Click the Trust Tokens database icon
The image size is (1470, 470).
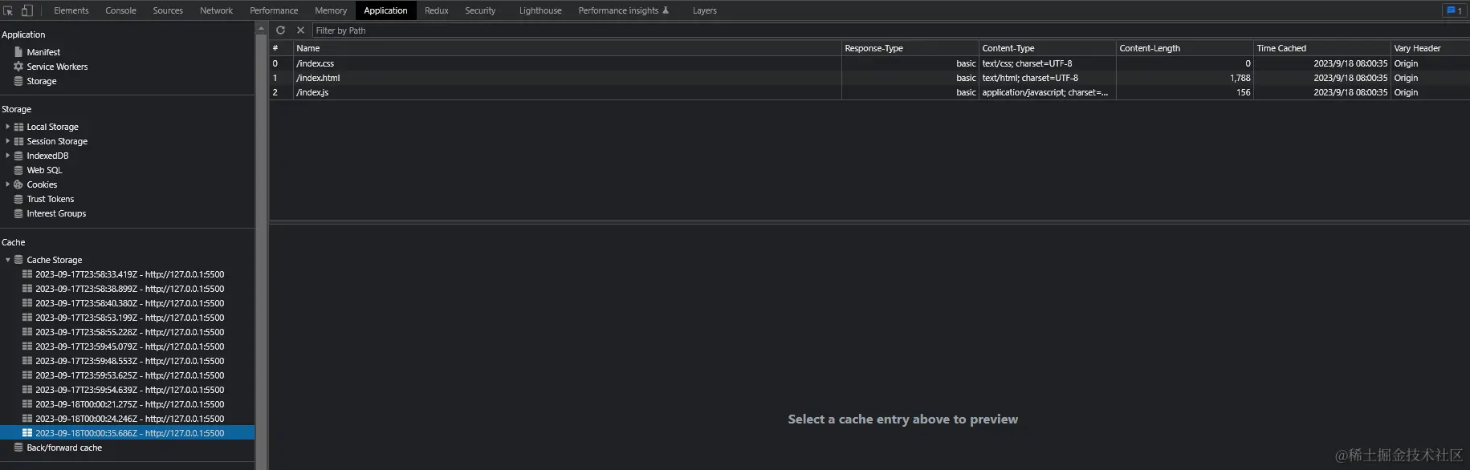point(18,199)
